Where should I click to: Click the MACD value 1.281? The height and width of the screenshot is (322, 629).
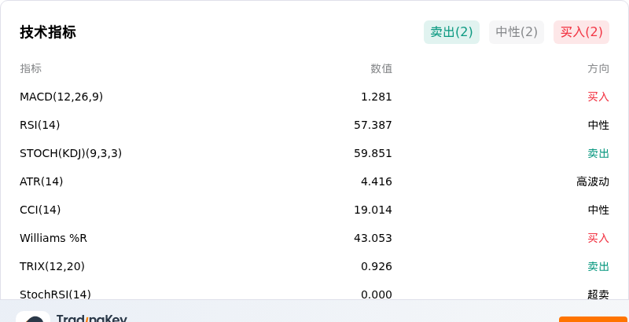[x=377, y=97]
